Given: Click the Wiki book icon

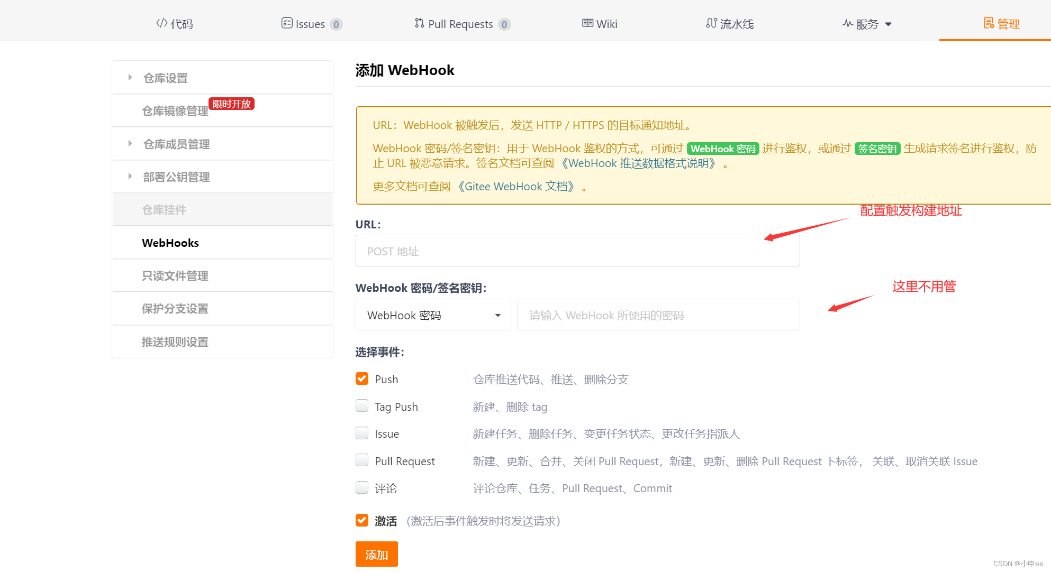Looking at the screenshot, I should point(587,23).
